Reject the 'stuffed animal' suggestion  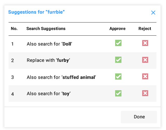pyautogui.click(x=145, y=77)
